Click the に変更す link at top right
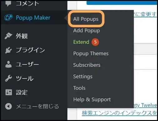 tap(146, 14)
